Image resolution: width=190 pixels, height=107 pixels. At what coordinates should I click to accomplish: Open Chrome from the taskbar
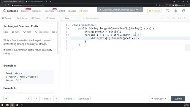[x=12, y=105]
